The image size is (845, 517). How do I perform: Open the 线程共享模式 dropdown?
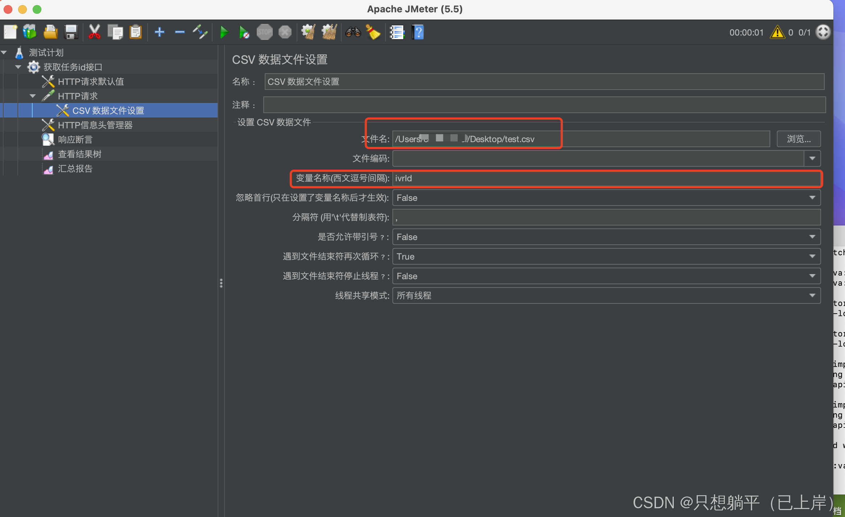click(812, 295)
